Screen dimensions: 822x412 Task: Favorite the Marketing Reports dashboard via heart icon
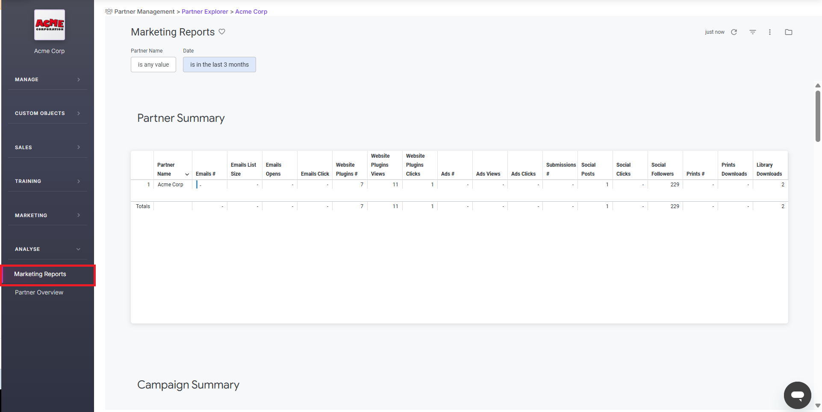click(222, 32)
